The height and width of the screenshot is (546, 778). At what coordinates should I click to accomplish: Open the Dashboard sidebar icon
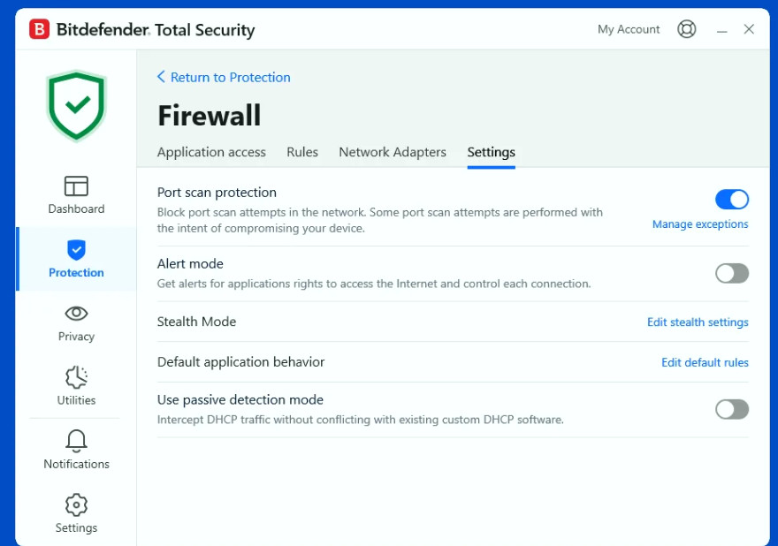[76, 186]
